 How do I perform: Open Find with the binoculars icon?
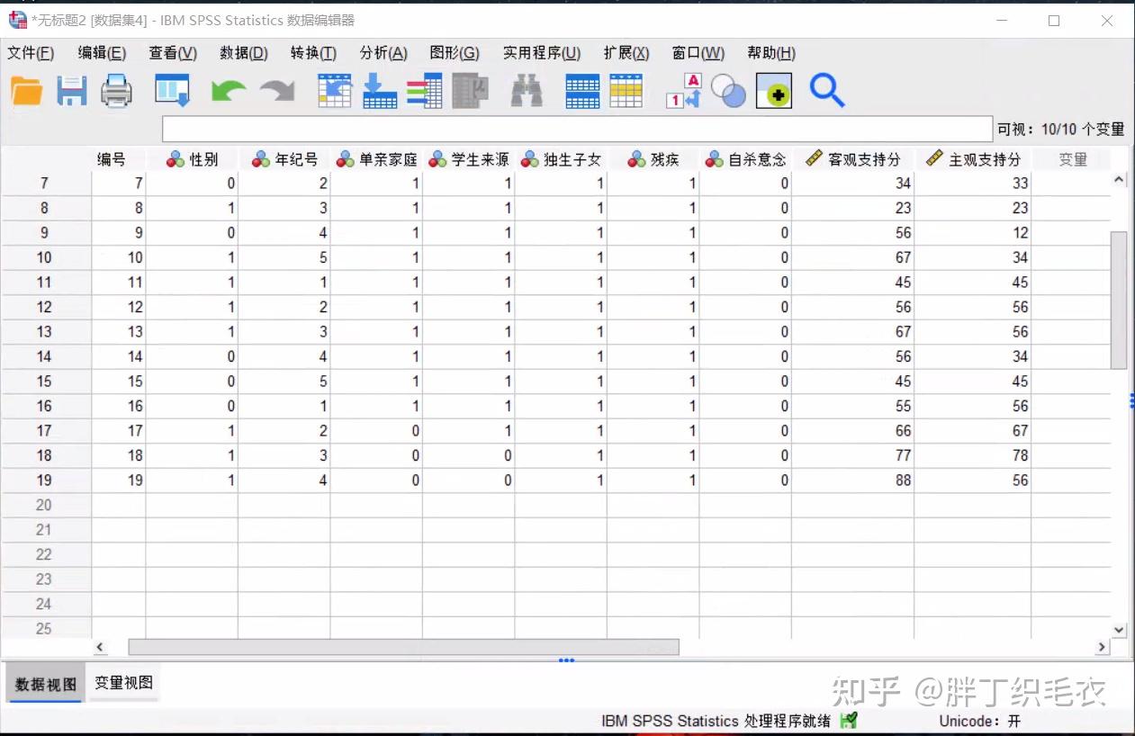(x=527, y=91)
